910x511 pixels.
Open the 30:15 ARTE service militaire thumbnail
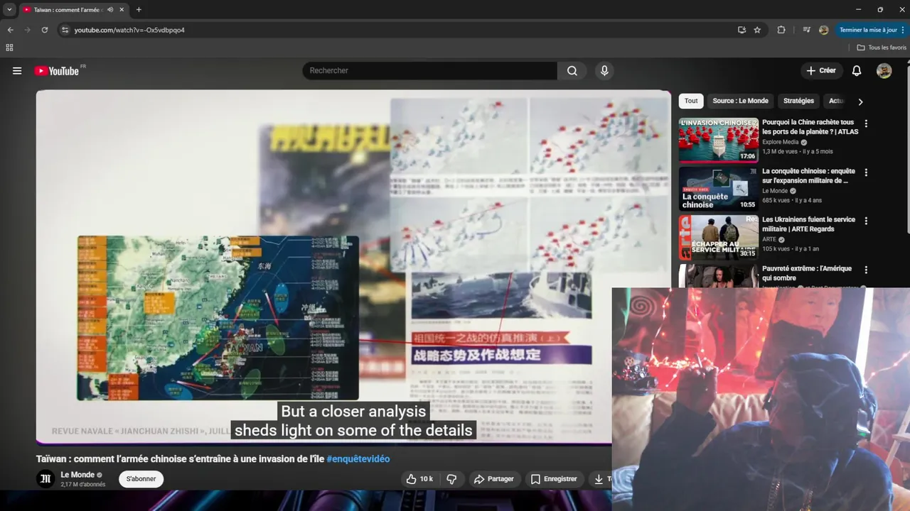(718, 238)
